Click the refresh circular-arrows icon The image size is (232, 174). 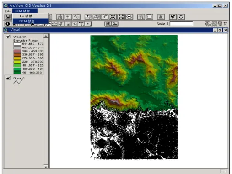(181, 17)
